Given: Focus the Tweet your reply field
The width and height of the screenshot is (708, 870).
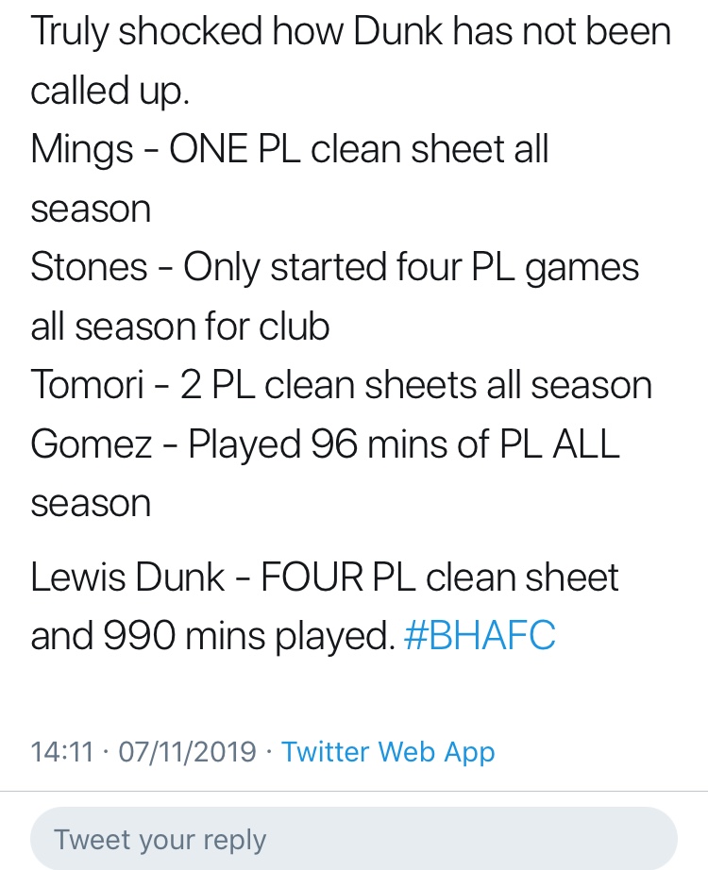Looking at the screenshot, I should point(354,838).
